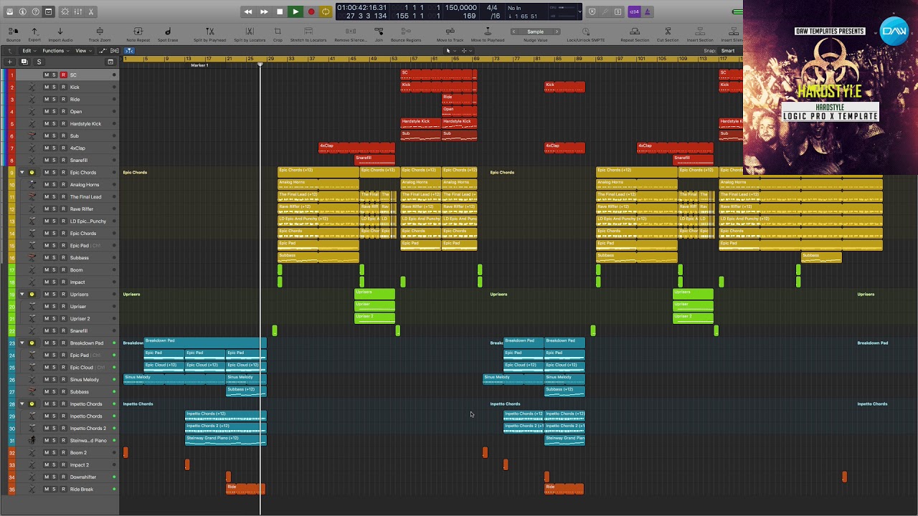Open the View menu
This screenshot has height=516, width=918.
(82, 51)
